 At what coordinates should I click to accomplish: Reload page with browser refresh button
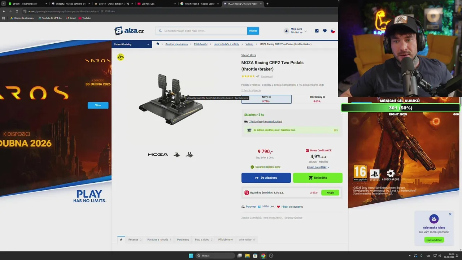click(17, 11)
